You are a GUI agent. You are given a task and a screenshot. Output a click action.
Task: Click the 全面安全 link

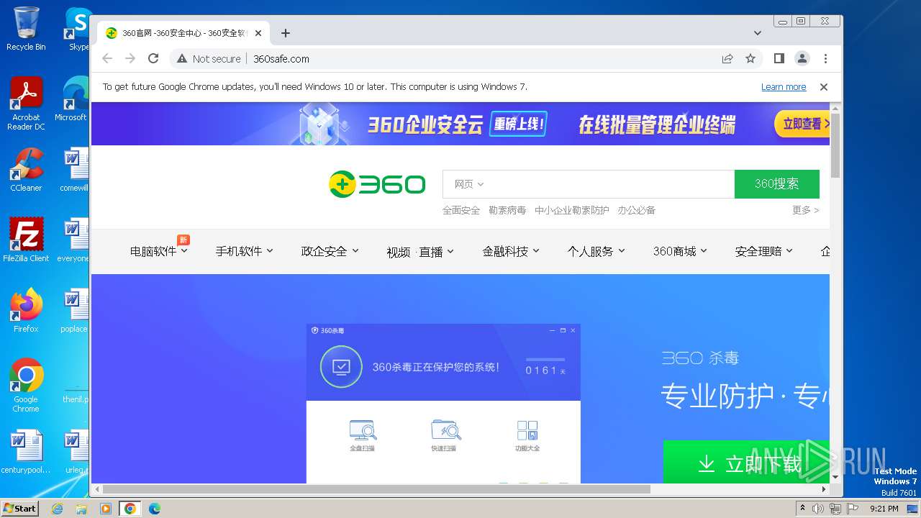(461, 211)
